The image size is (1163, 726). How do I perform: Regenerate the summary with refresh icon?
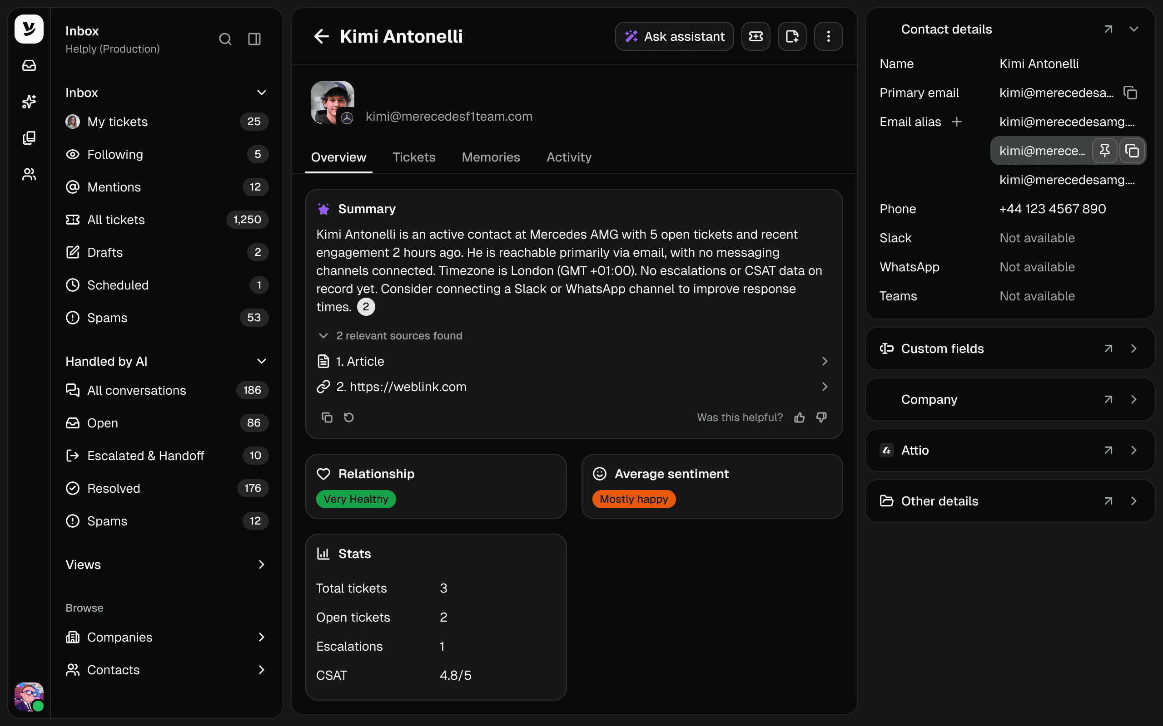tap(349, 417)
